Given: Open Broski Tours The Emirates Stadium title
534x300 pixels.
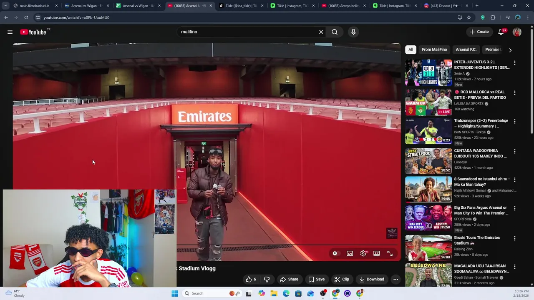Looking at the screenshot, I should click(x=477, y=240).
